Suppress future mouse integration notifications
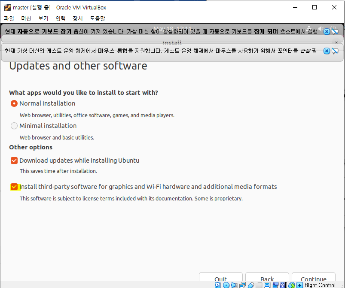The height and width of the screenshot is (288, 345). [x=335, y=51]
